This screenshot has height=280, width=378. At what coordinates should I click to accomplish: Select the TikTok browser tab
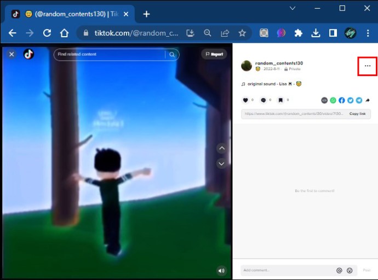70,14
